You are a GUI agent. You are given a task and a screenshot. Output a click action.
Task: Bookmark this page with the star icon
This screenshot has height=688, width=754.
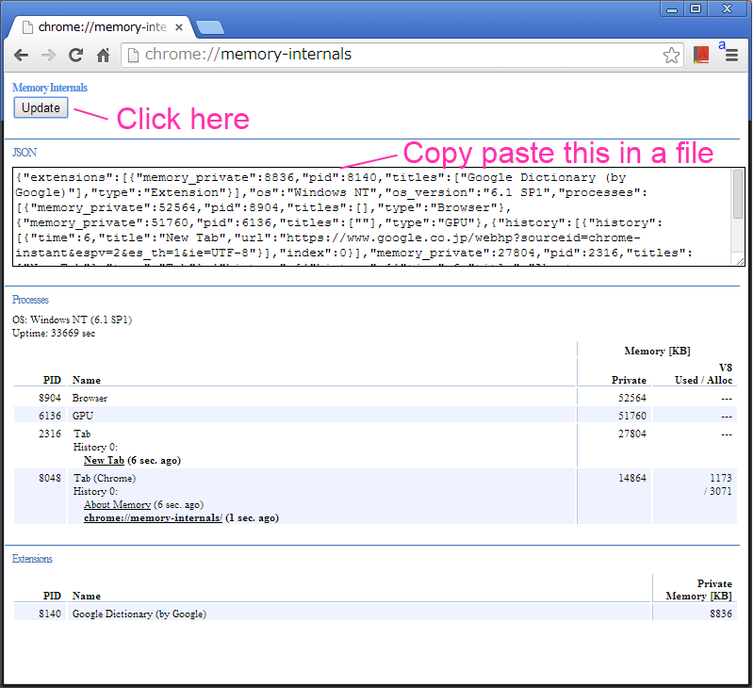click(x=671, y=56)
